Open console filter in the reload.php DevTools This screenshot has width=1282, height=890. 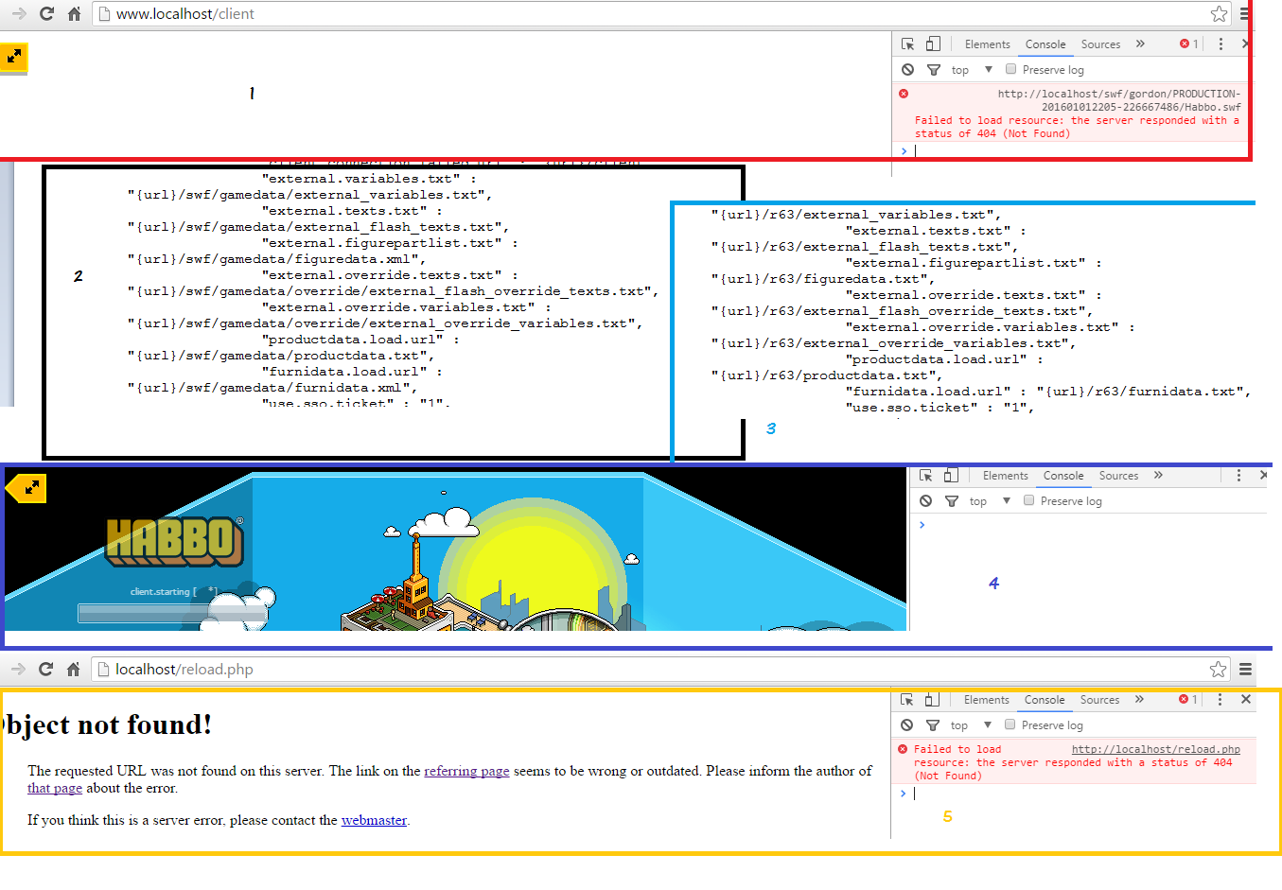pos(932,725)
